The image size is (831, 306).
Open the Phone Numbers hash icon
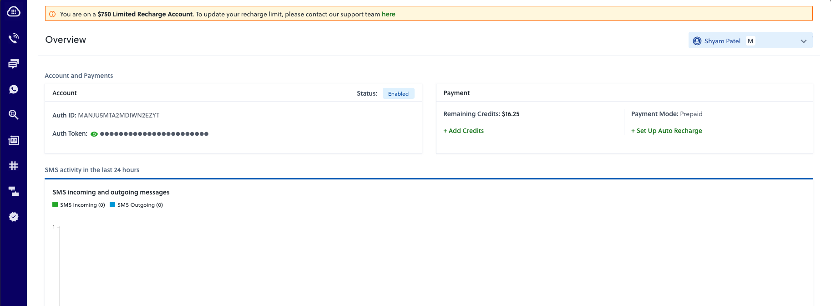pyautogui.click(x=14, y=166)
